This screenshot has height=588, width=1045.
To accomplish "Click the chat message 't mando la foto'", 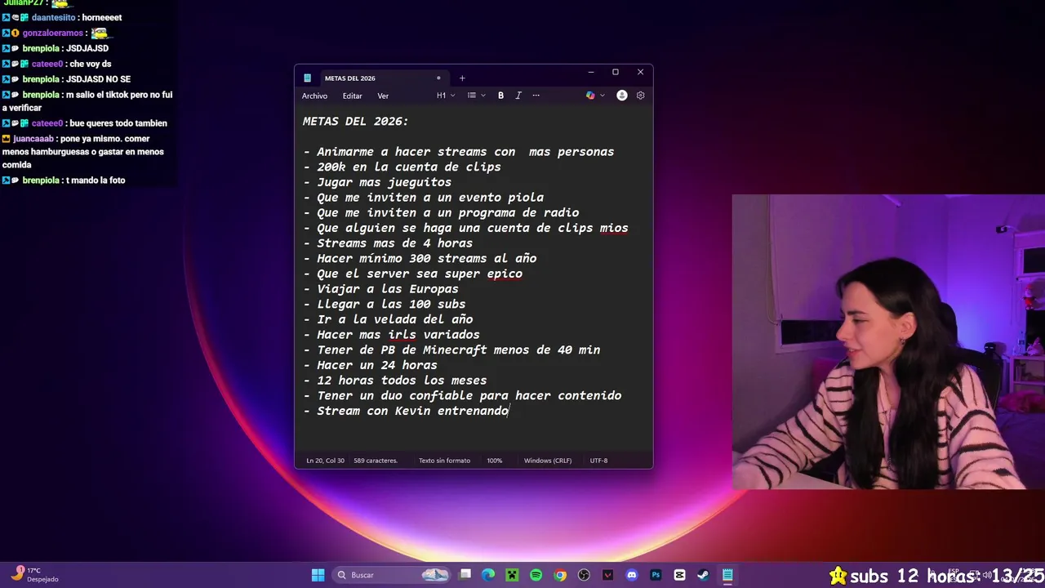I will coord(96,180).
